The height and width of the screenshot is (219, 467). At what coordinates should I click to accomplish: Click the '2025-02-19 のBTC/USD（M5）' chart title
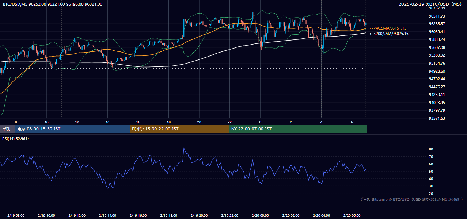(430, 4)
